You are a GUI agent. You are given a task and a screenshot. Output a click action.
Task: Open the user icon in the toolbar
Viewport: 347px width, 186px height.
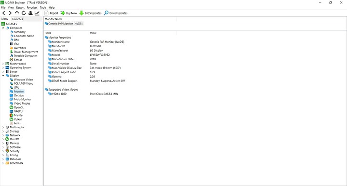pos(30,13)
